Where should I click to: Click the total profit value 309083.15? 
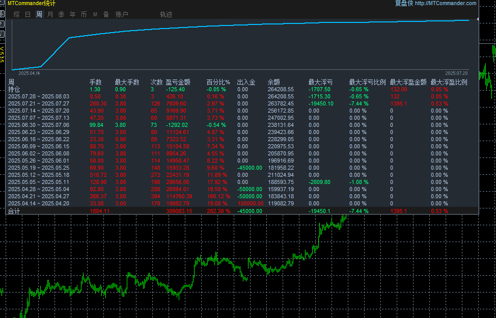click(x=179, y=211)
